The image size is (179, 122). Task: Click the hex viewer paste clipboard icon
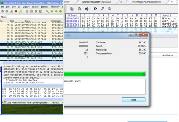pyautogui.click(x=79, y=9)
